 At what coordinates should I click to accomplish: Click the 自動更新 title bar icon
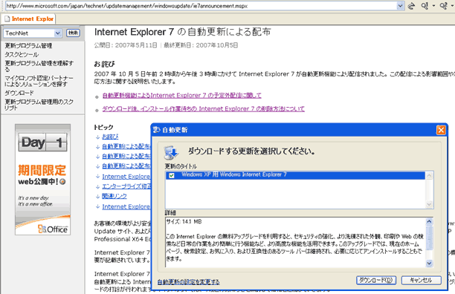[157, 130]
